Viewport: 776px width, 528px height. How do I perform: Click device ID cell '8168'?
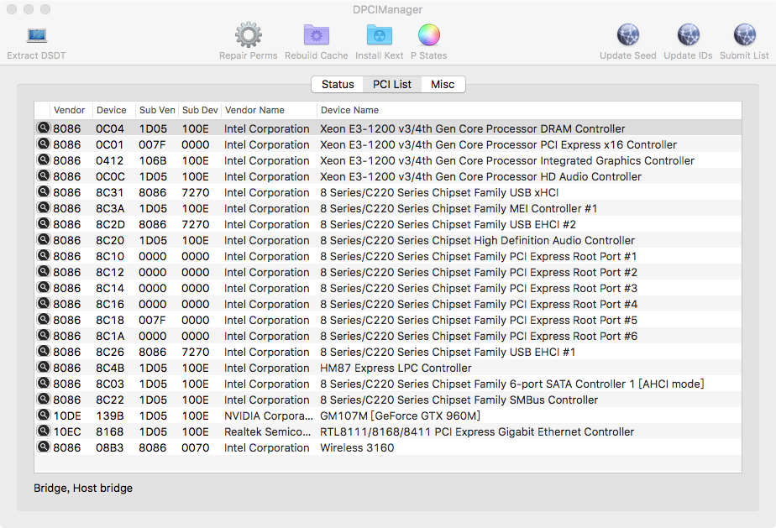(x=109, y=432)
